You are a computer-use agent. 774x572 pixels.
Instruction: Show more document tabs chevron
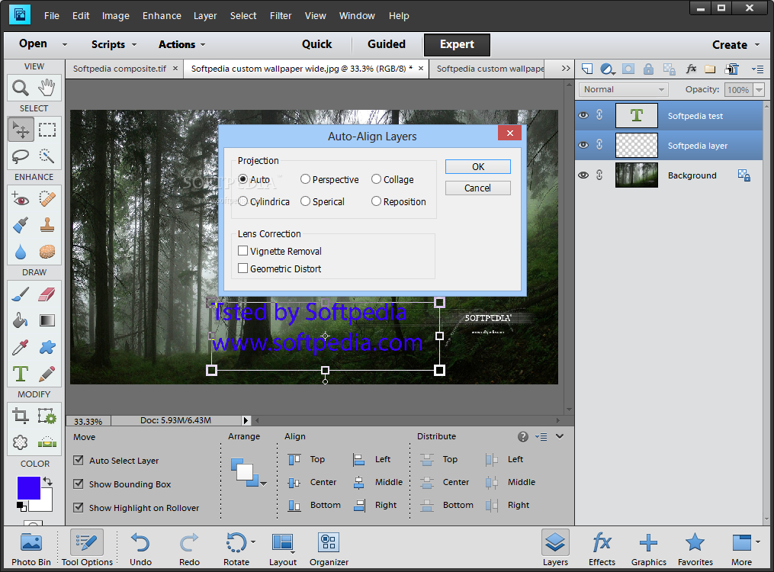[x=566, y=69]
